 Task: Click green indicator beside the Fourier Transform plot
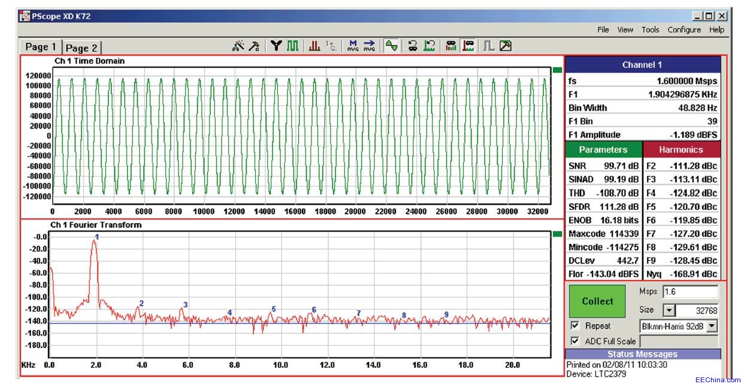pos(557,234)
